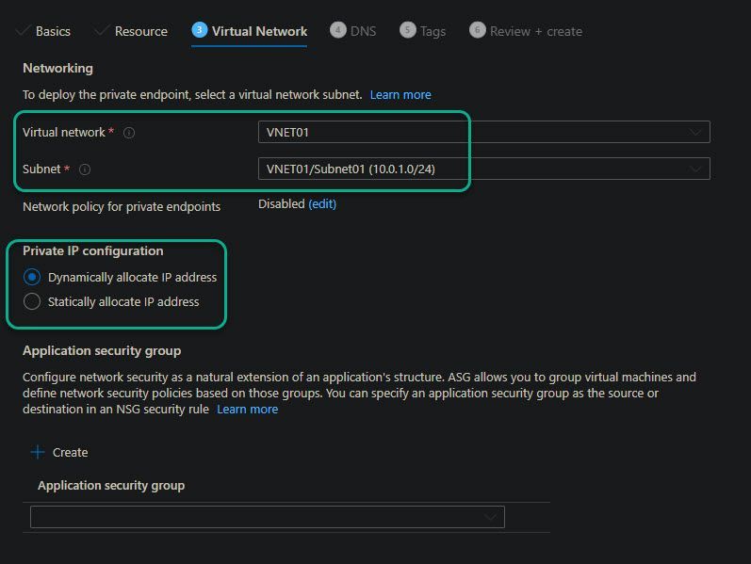Select Dynamically allocate IP address option
Image resolution: width=751 pixels, height=564 pixels.
click(32, 277)
